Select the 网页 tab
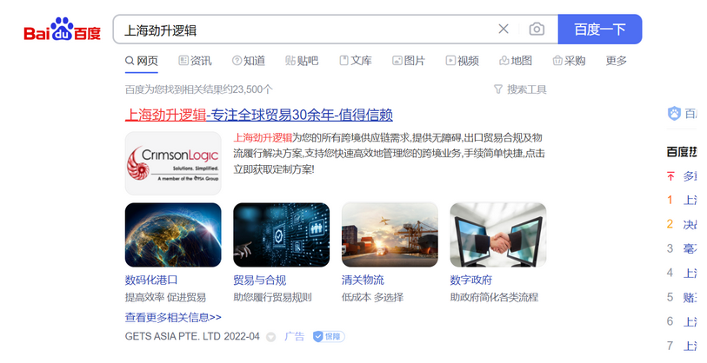707x363 pixels. click(x=142, y=61)
